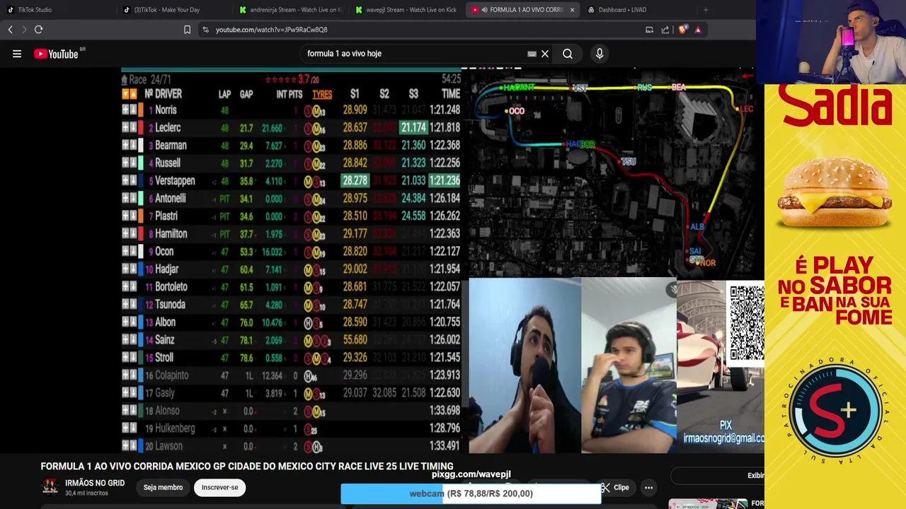Click the circuit track map in the video

point(614,173)
